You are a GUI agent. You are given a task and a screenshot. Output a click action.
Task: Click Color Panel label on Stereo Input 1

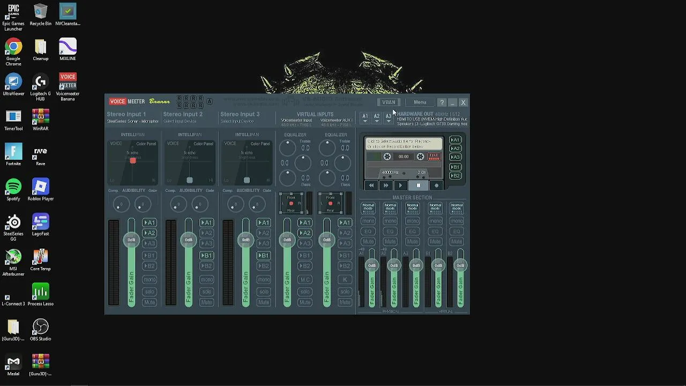click(146, 144)
